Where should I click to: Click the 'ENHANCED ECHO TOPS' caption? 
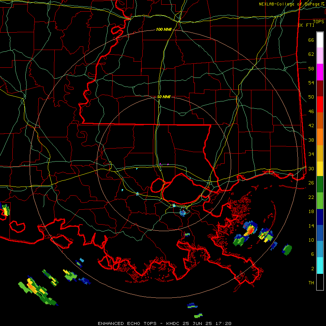pos(127,323)
